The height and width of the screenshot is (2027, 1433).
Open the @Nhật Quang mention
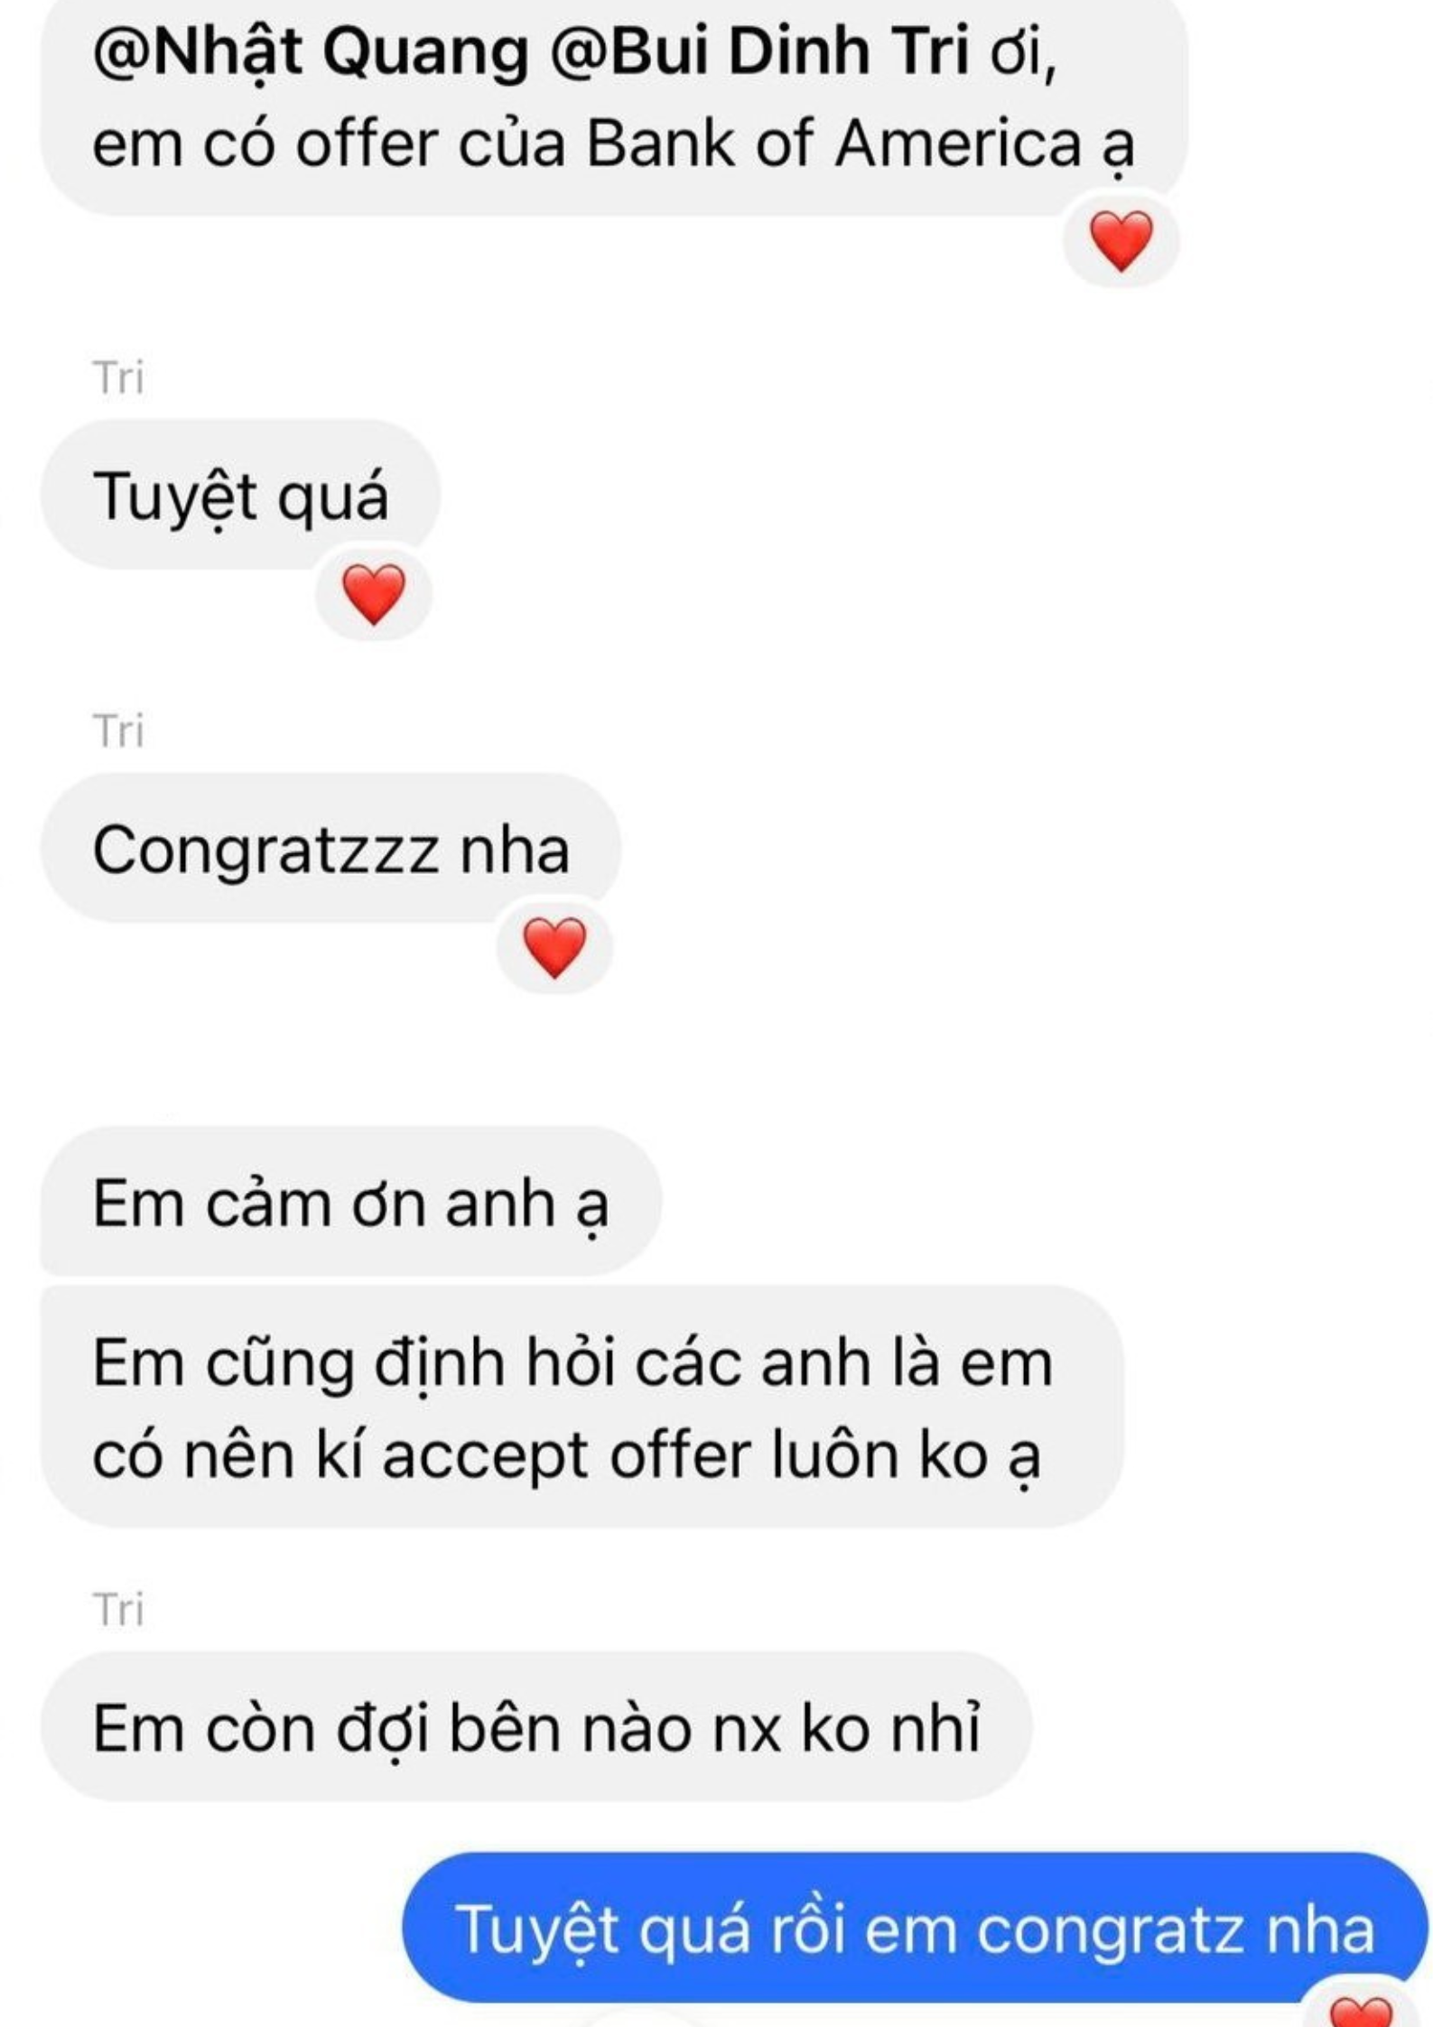pyautogui.click(x=310, y=52)
